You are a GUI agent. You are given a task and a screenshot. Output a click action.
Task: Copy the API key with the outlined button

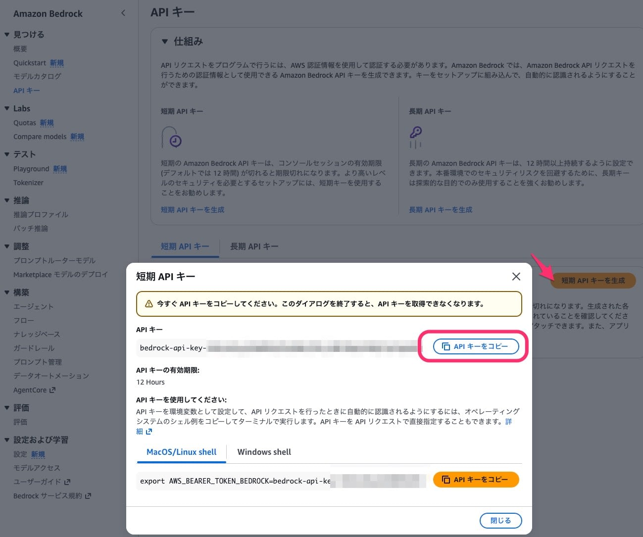tap(476, 346)
